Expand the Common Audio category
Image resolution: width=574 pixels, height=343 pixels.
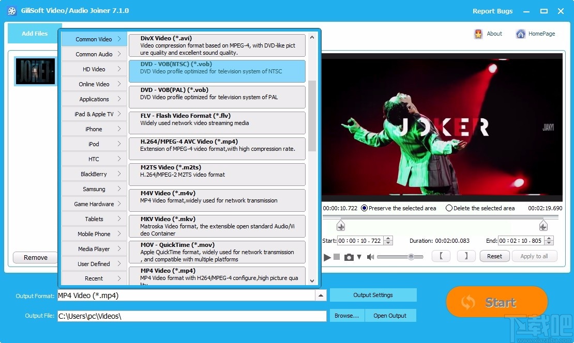[x=93, y=54]
